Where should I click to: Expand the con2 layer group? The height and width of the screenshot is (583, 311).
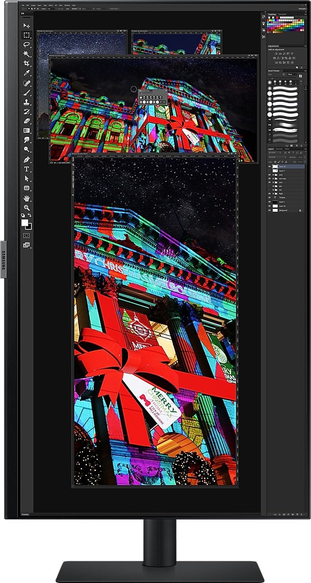[273, 175]
